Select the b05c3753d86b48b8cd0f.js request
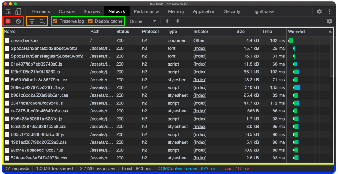The height and width of the screenshot is (174, 338). pos(166,134)
